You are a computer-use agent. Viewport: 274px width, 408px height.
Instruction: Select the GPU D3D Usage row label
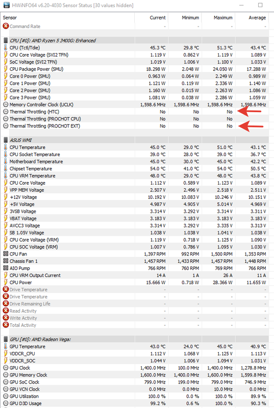[x=26, y=403]
